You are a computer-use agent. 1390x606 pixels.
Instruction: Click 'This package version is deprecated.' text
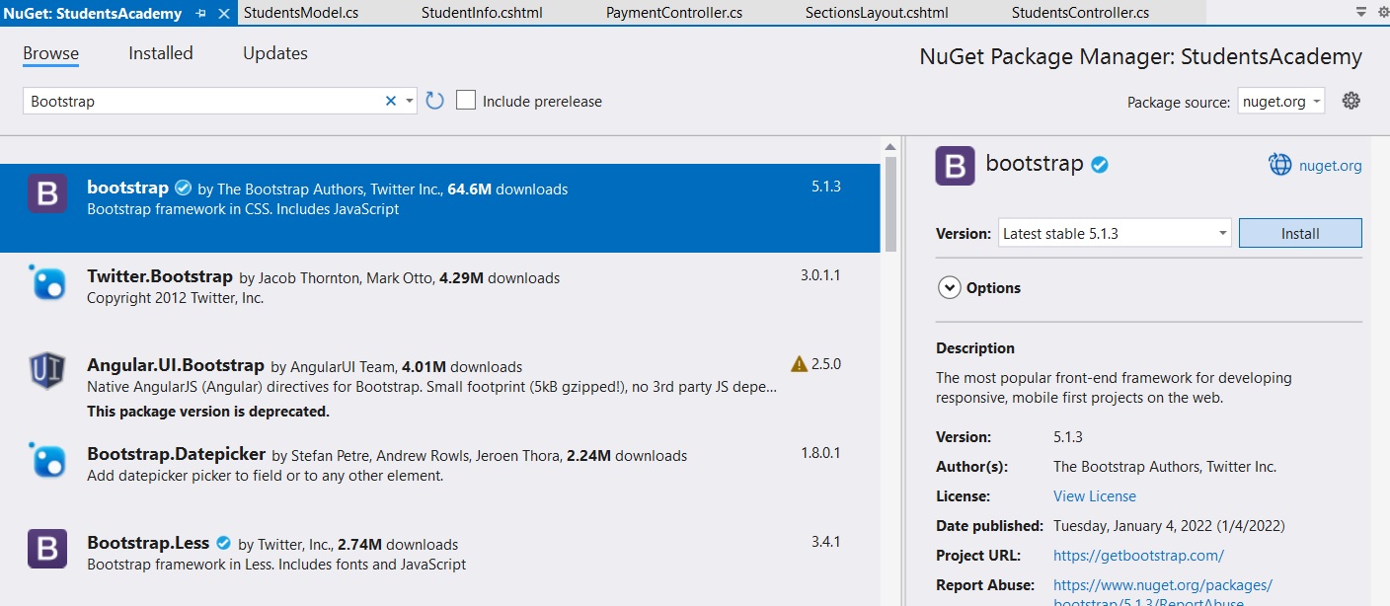click(208, 412)
